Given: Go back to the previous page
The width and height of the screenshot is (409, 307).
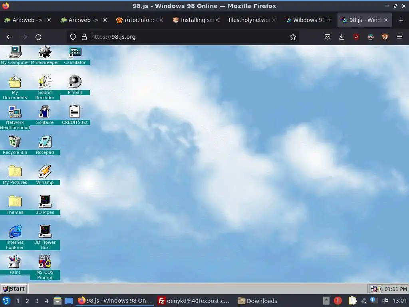Looking at the screenshot, I should [10, 37].
